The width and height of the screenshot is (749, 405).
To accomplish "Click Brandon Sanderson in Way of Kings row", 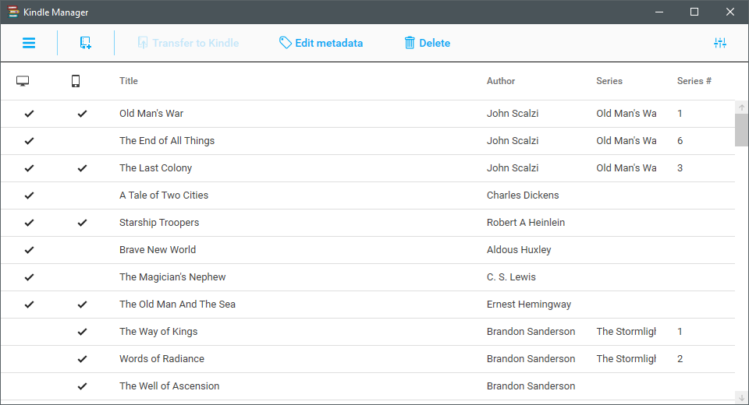I will tap(531, 332).
